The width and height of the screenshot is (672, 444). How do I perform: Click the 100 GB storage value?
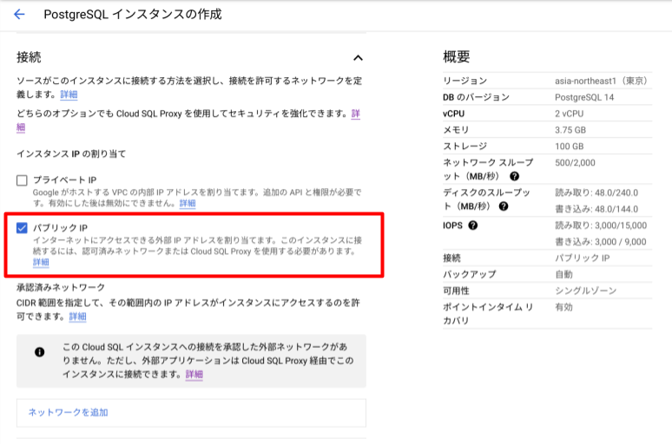click(x=570, y=146)
